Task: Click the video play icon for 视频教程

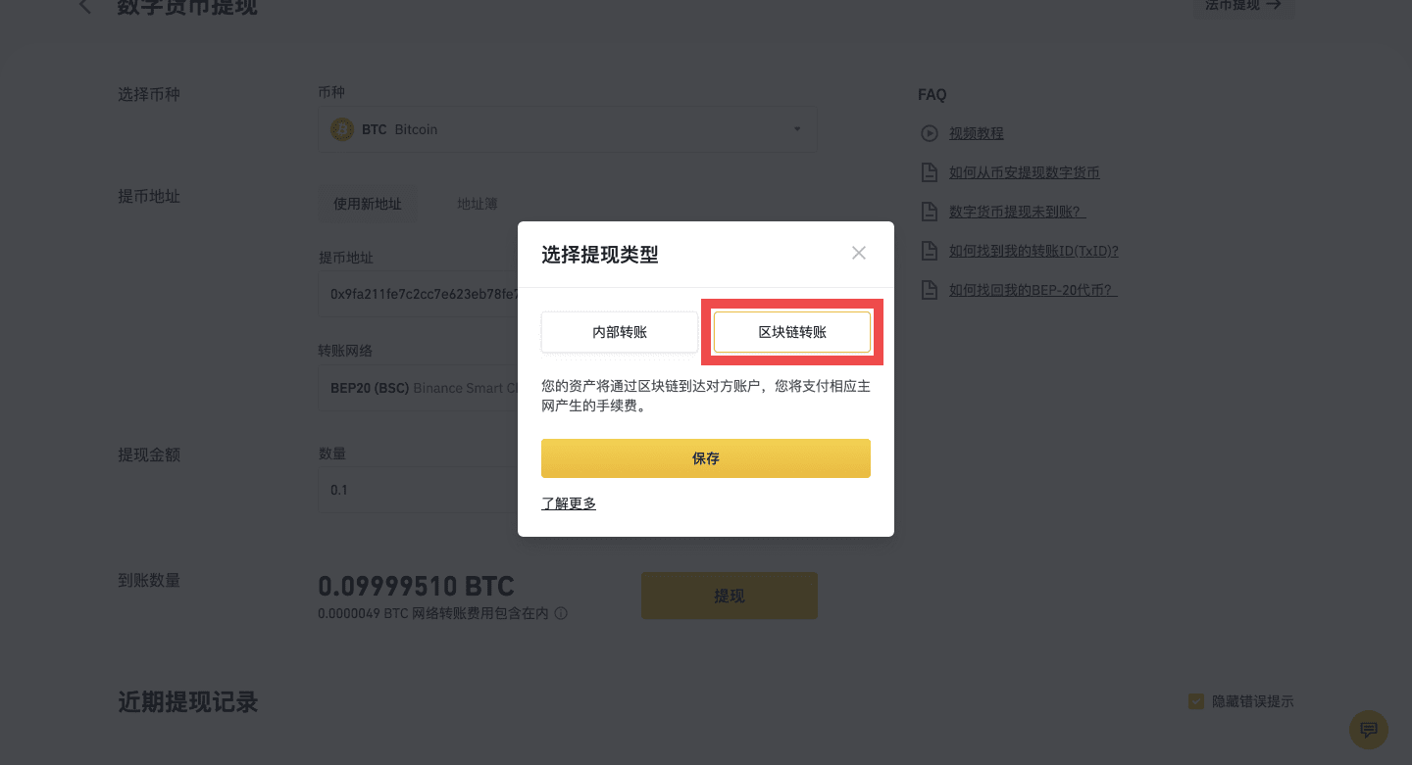Action: tap(929, 133)
